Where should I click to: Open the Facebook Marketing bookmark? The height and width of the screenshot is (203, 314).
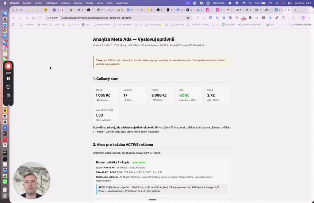pyautogui.click(x=250, y=25)
